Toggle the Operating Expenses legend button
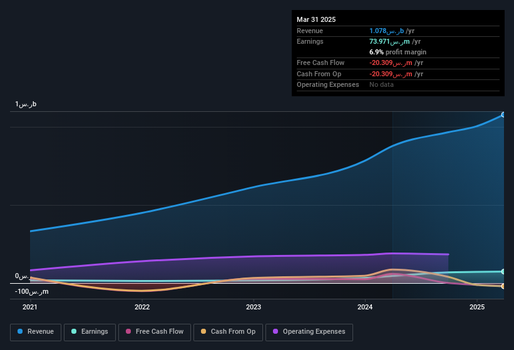 pos(309,332)
